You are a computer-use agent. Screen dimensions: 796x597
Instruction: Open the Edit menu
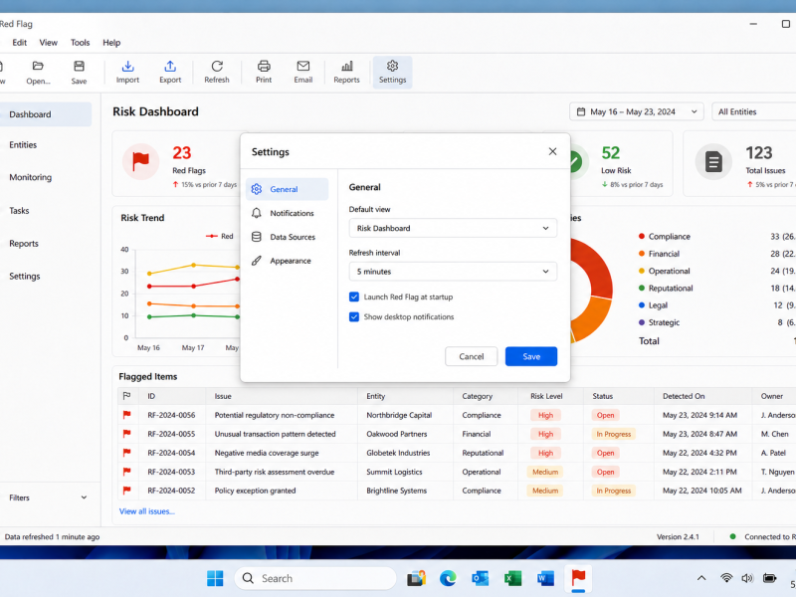tap(20, 43)
